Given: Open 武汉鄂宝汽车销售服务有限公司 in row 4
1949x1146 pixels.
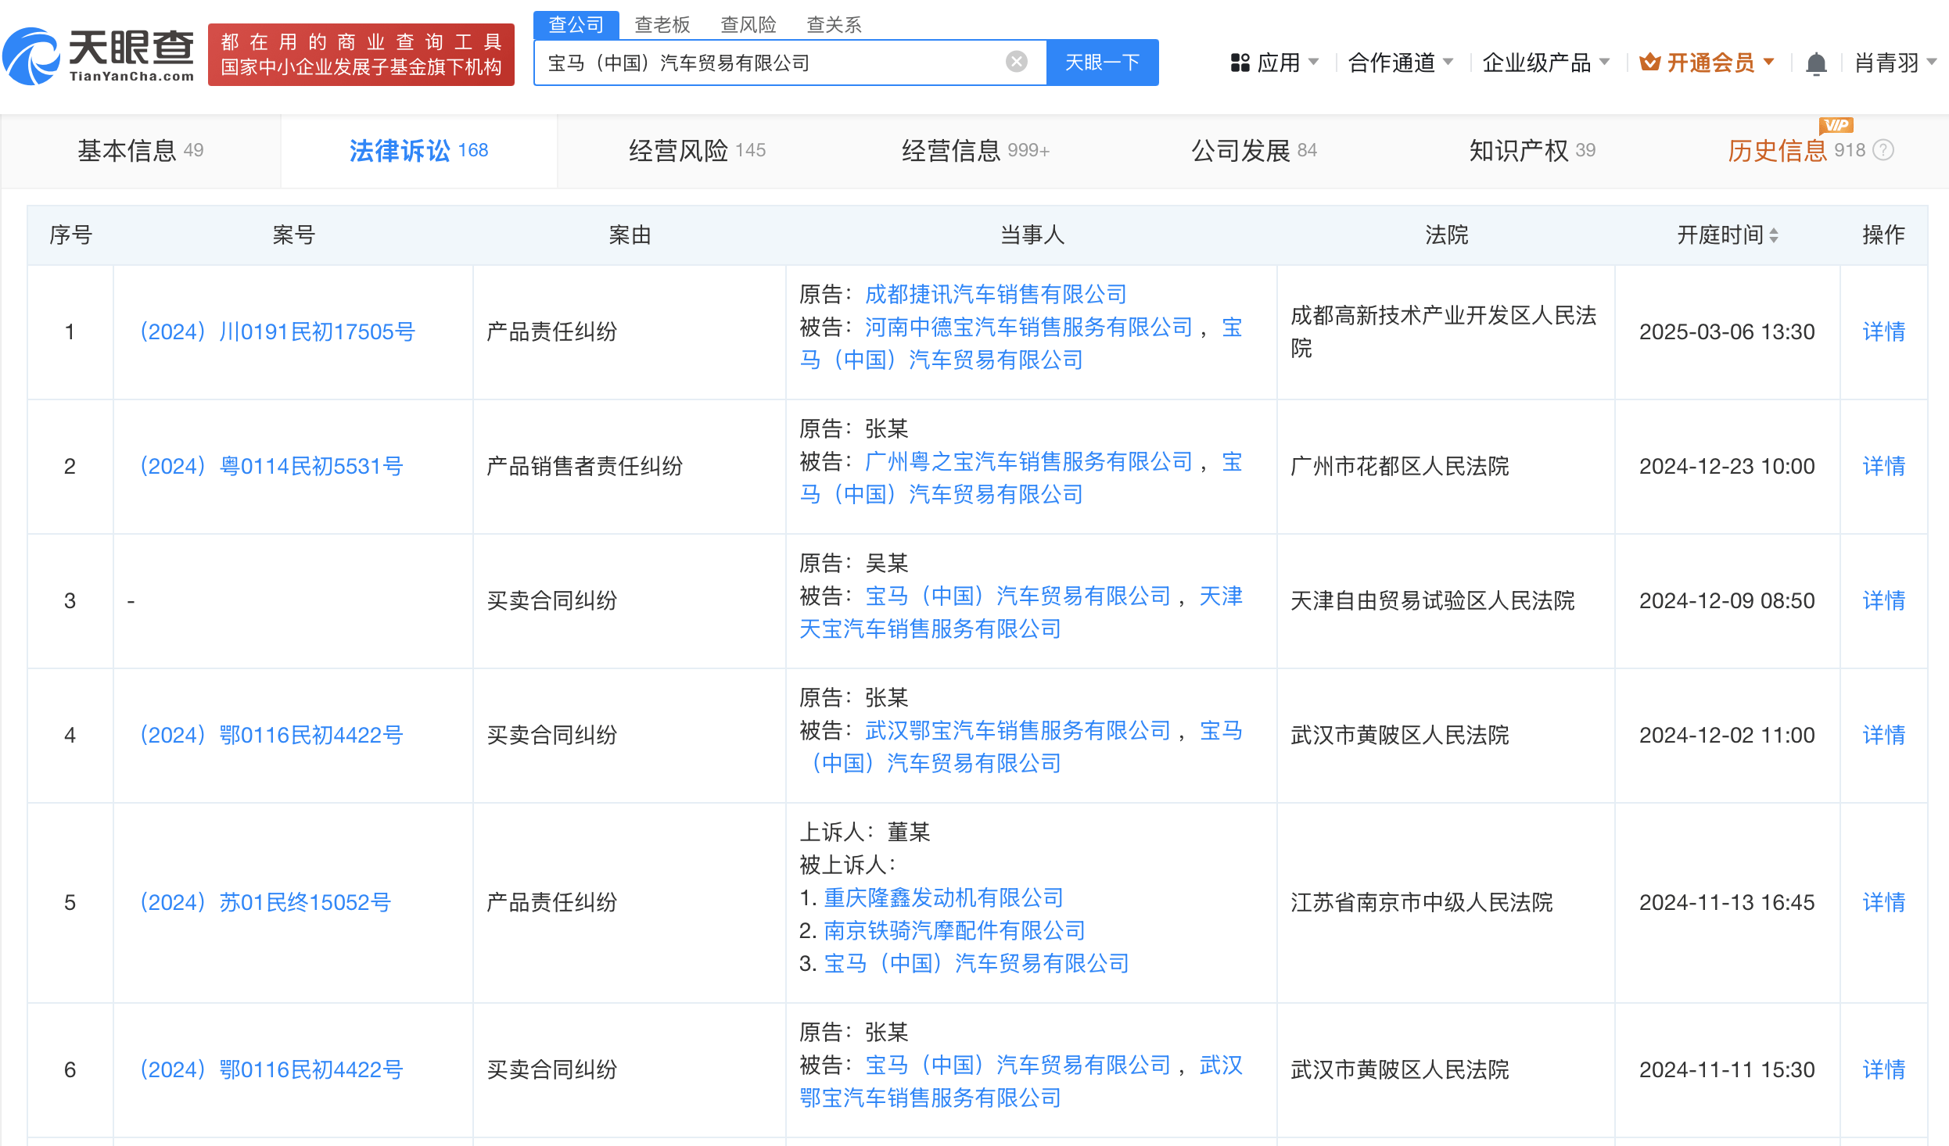Looking at the screenshot, I should point(1018,730).
